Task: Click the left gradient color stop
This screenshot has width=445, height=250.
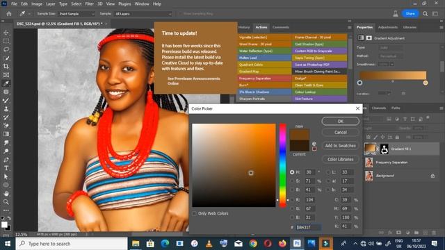Action: 359,83
